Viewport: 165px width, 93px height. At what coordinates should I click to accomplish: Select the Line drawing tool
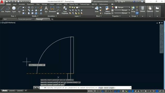3,9
